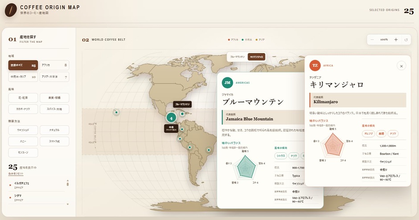The image size is (419, 220).
Task: Toggle the モンスーン process filter
Action: pyautogui.click(x=23, y=152)
